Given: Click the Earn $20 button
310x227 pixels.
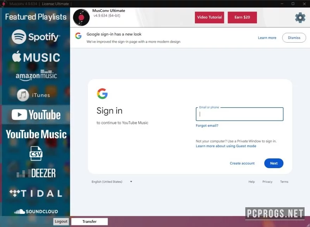Looking at the screenshot, I should point(242,17).
